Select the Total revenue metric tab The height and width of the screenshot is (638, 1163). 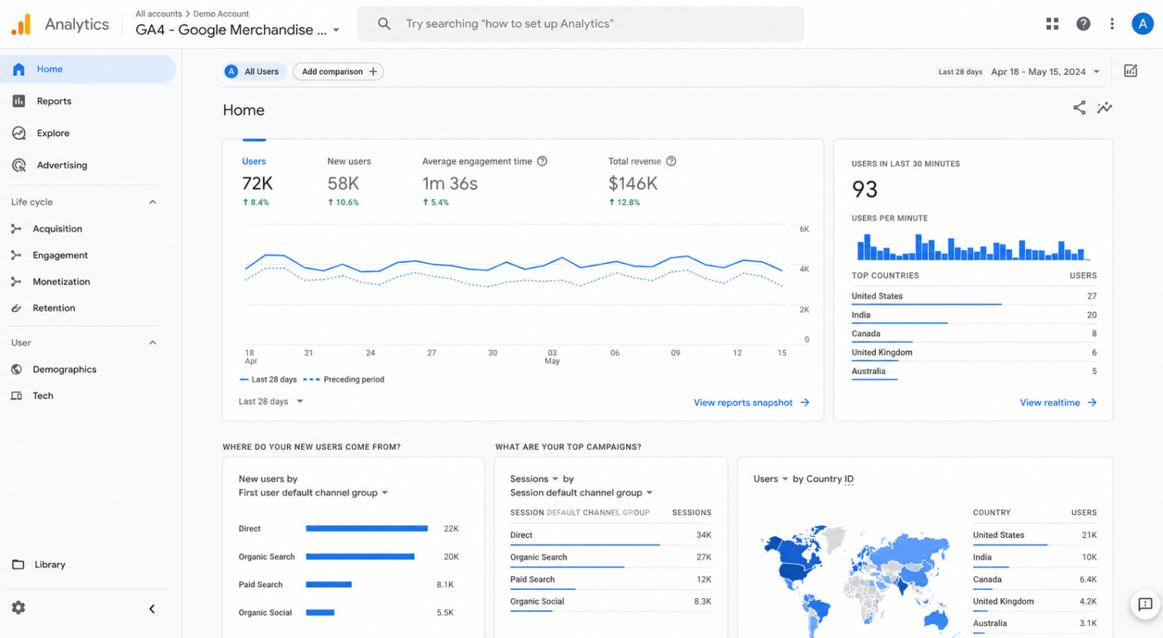click(642, 182)
